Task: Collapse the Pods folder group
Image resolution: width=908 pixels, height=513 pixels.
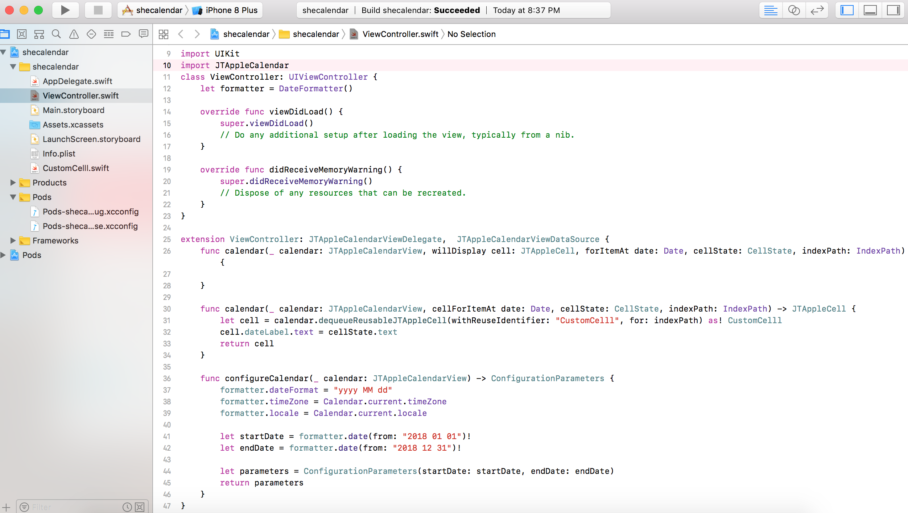Action: (13, 197)
